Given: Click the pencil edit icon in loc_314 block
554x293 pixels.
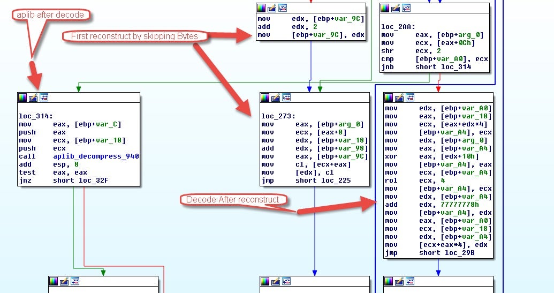Looking at the screenshot, I should (33, 97).
